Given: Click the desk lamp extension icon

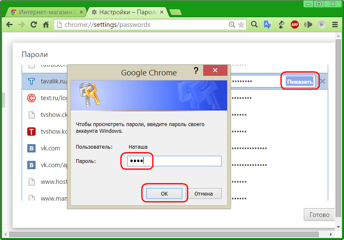Looking at the screenshot, I should point(281,24).
